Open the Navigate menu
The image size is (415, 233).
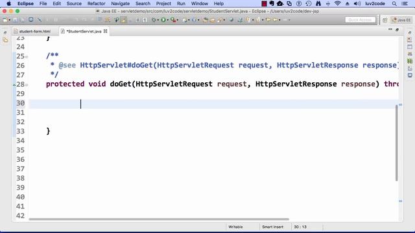pyautogui.click(x=120, y=3)
